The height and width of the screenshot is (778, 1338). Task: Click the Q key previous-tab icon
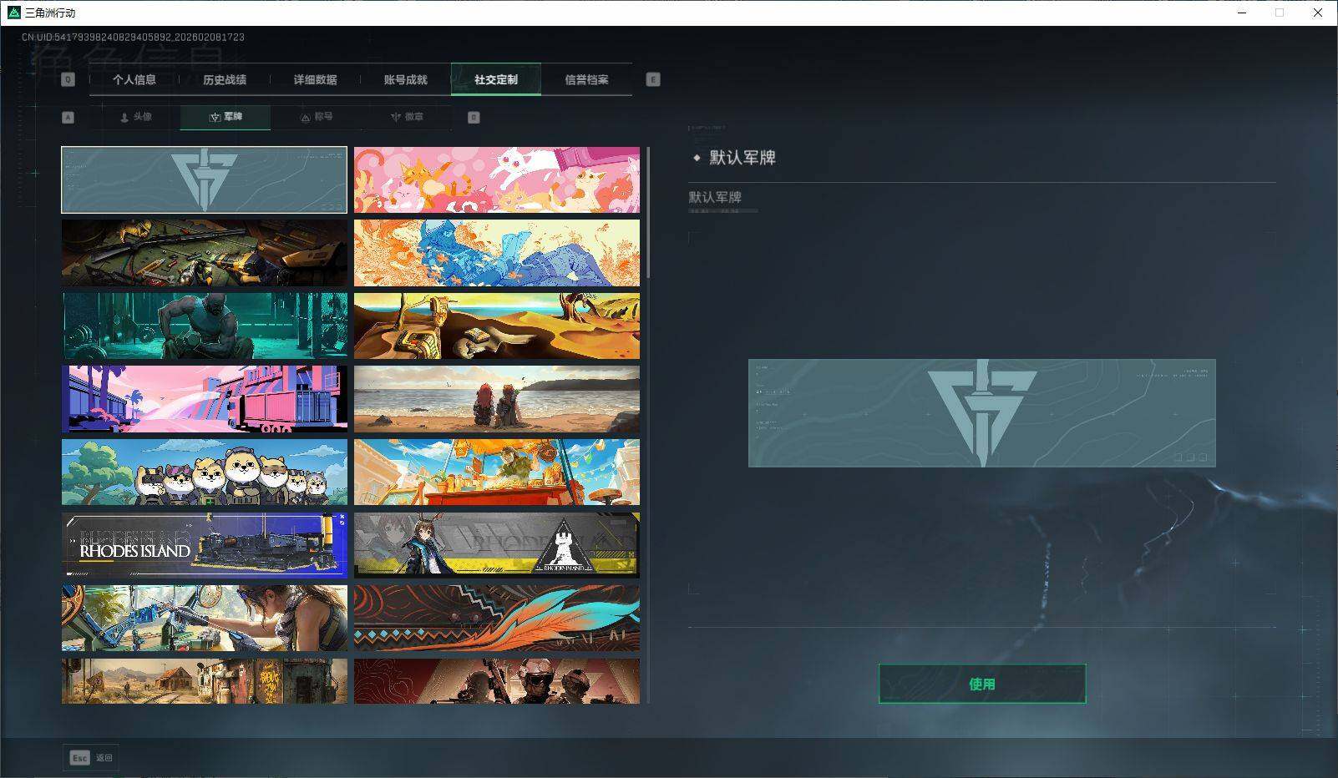click(x=68, y=79)
